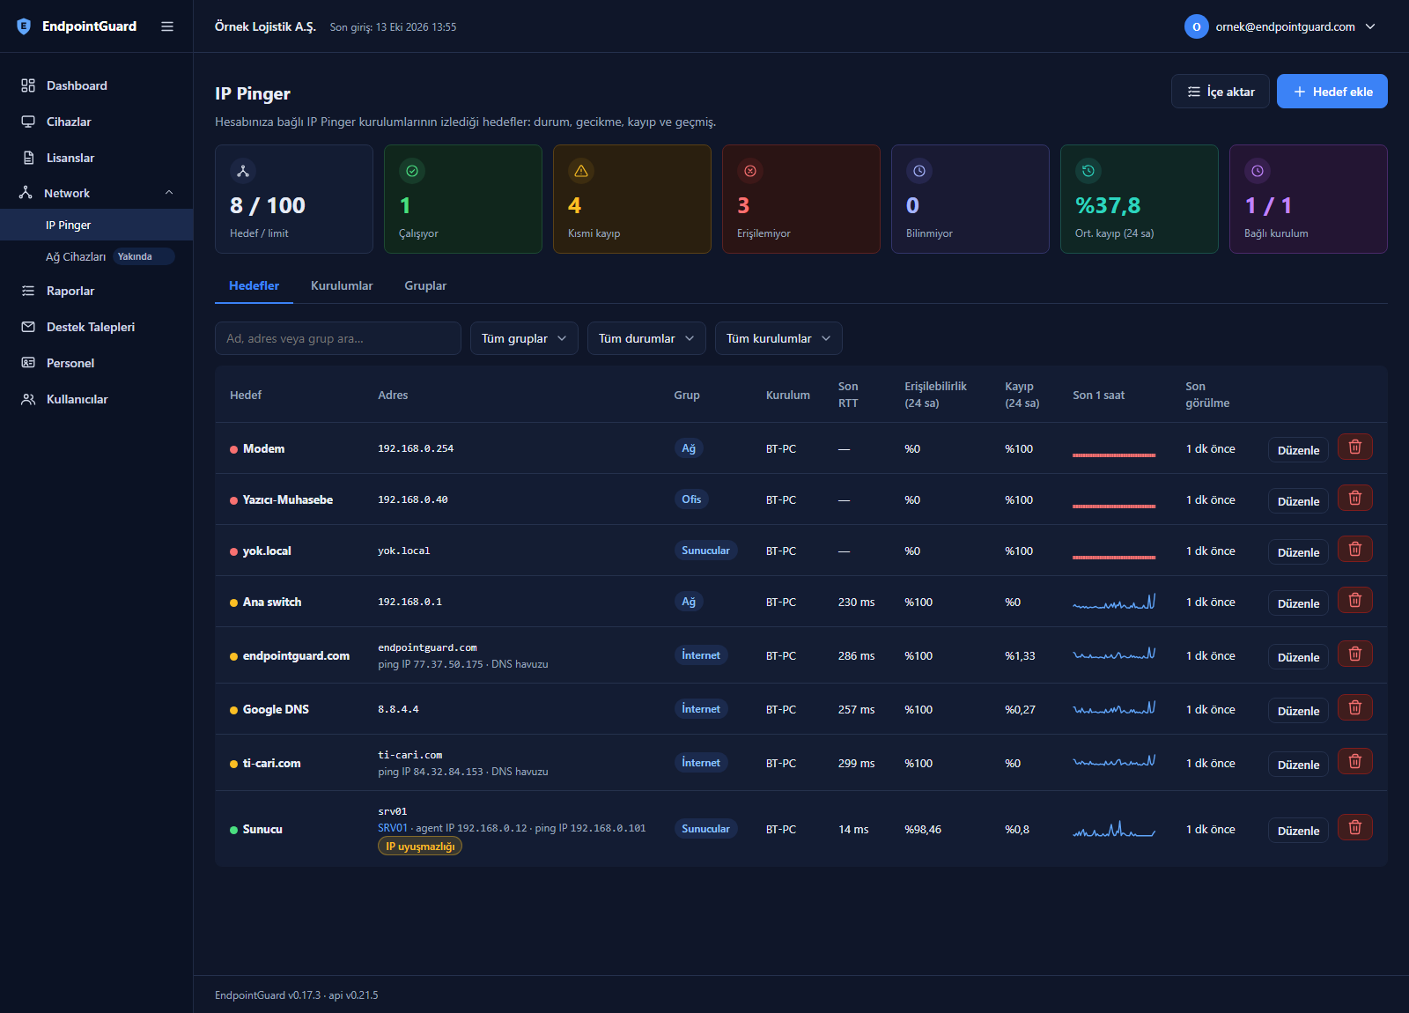The width and height of the screenshot is (1409, 1013).
Task: Delete the Sunucu target with trash icon
Action: [1355, 828]
